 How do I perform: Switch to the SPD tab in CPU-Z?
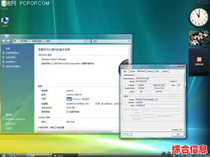(x=158, y=71)
